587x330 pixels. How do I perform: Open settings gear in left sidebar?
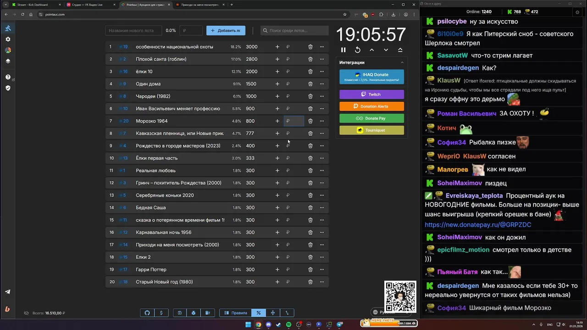point(8,39)
